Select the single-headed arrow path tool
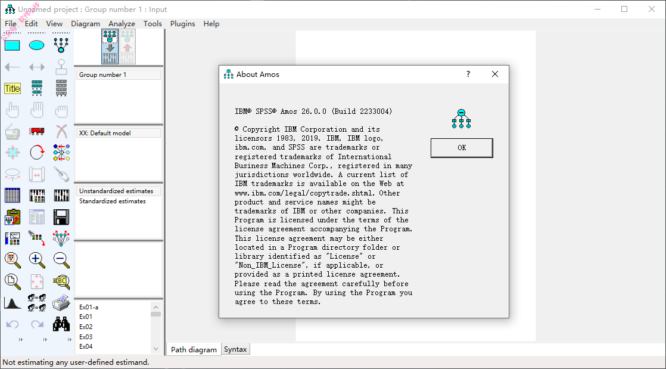666x369 pixels. [x=13, y=67]
